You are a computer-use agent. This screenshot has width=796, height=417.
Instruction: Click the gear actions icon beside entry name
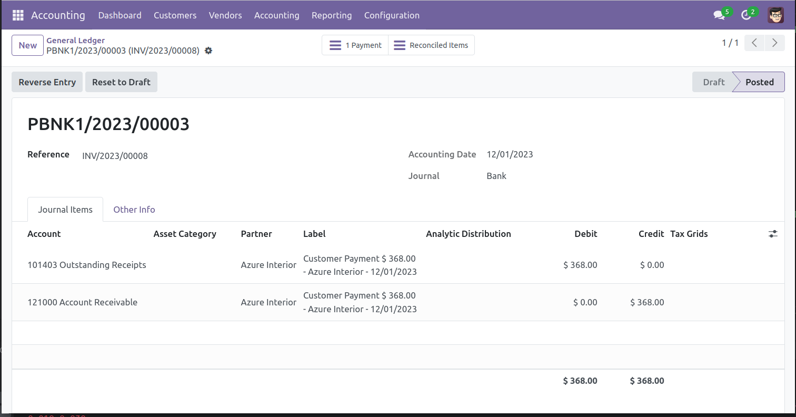[x=208, y=51]
